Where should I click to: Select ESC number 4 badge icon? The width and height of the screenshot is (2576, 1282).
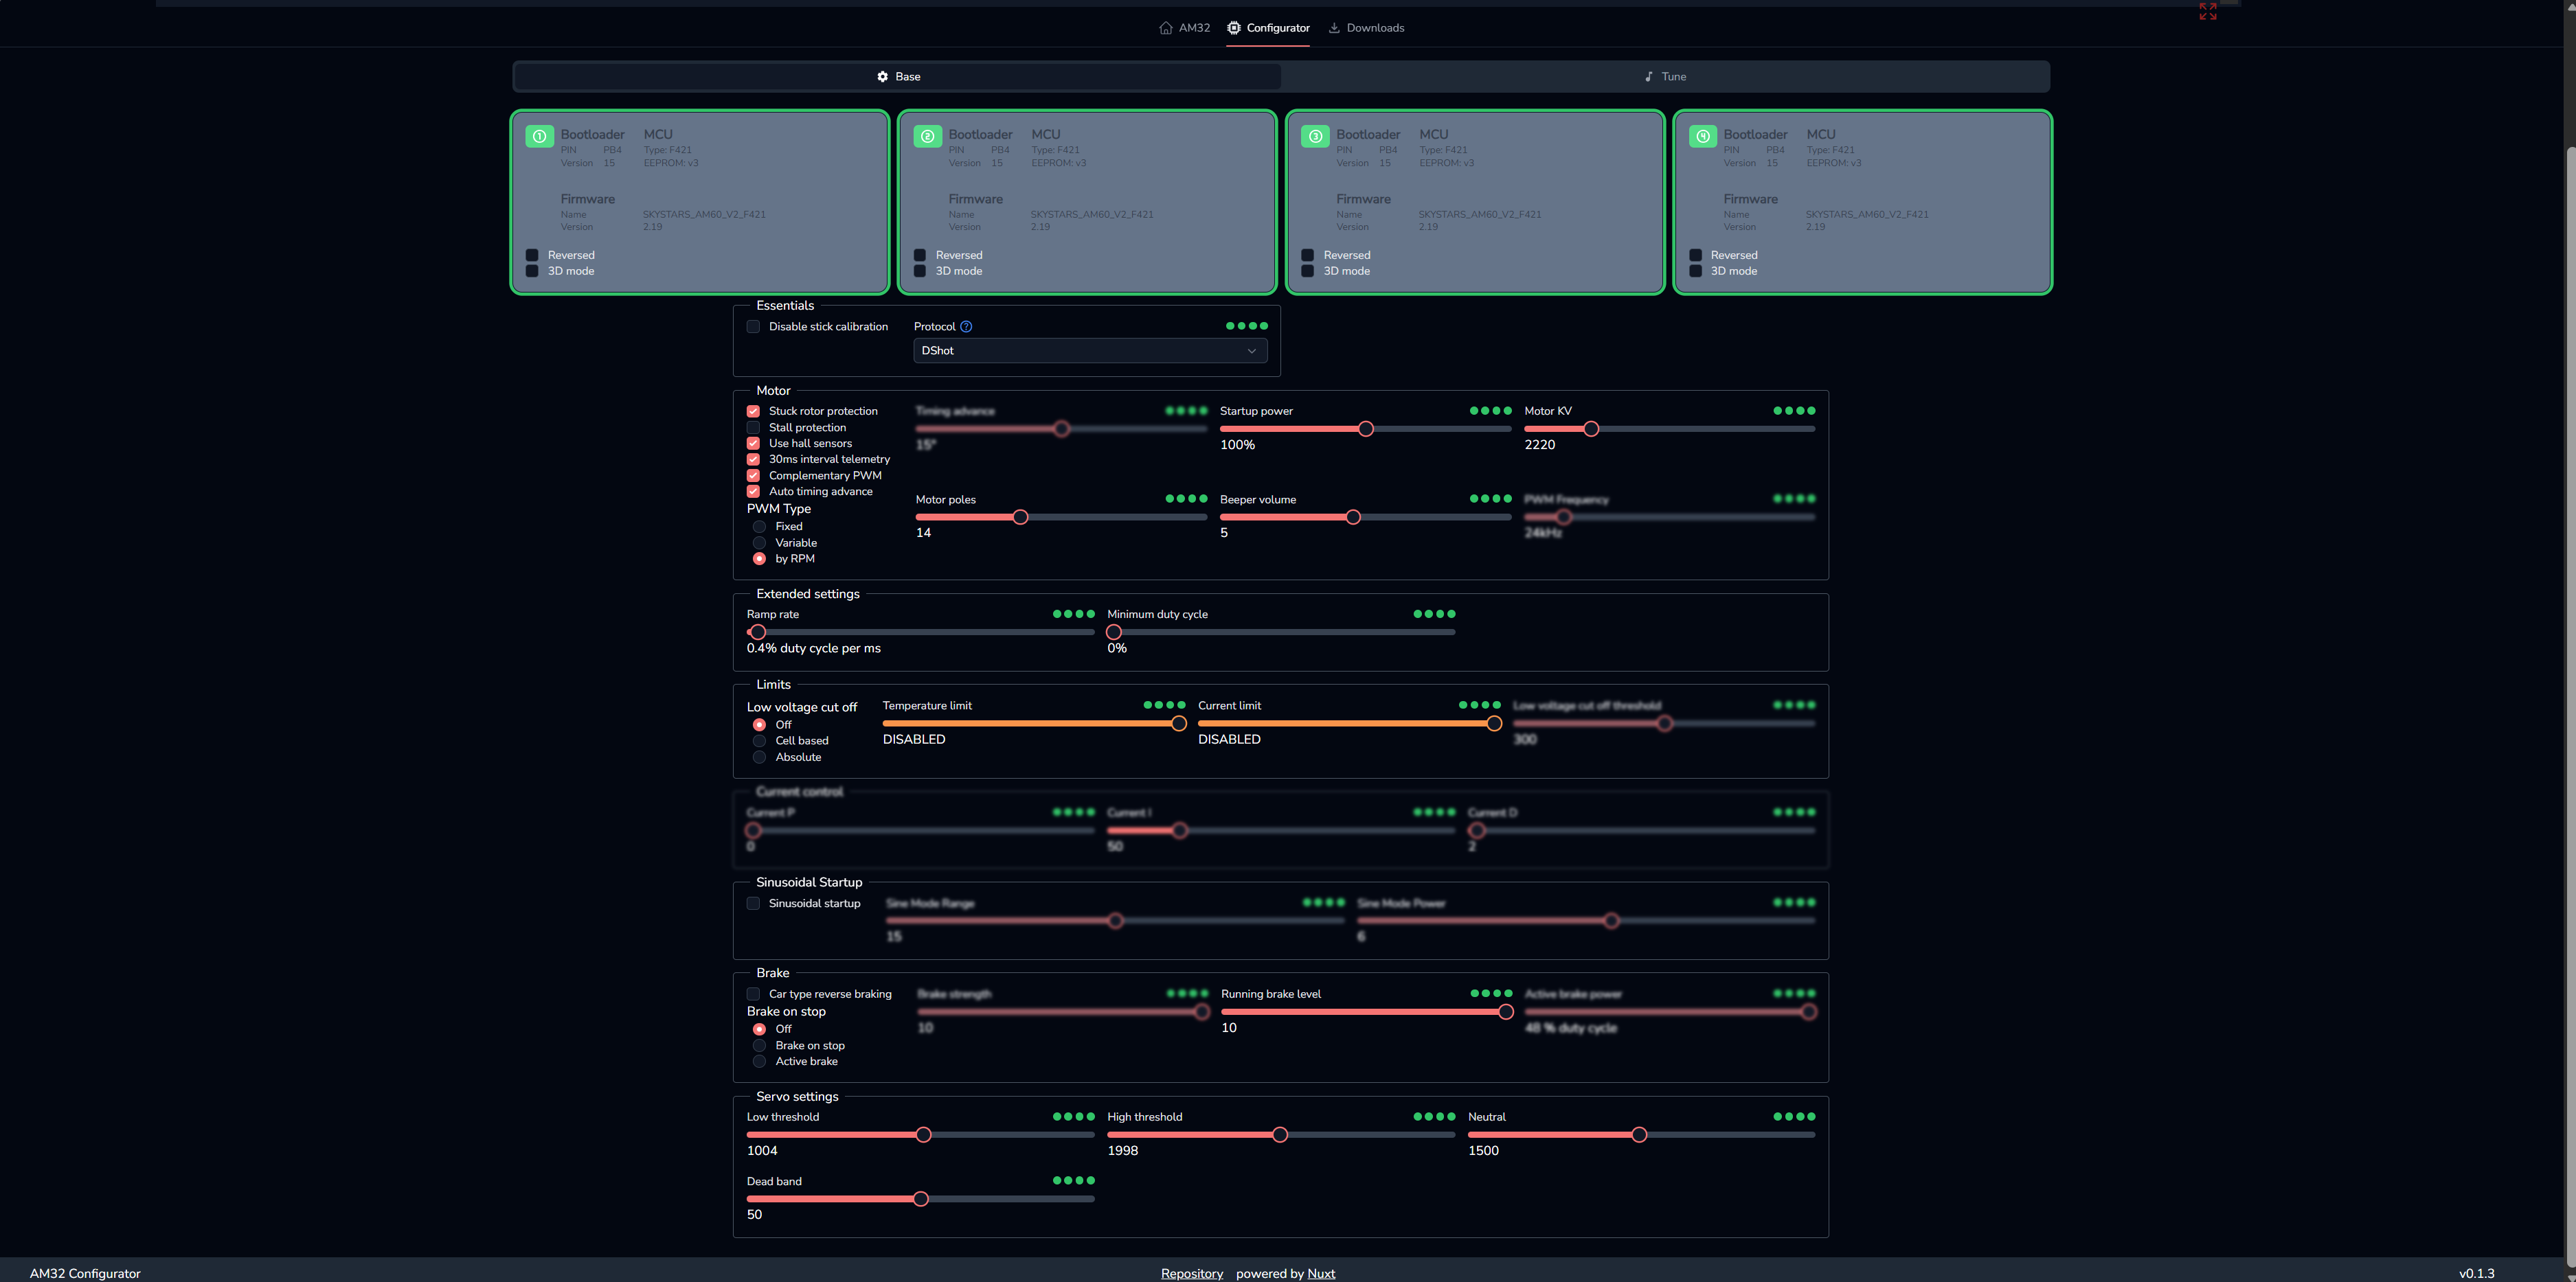pos(1703,136)
